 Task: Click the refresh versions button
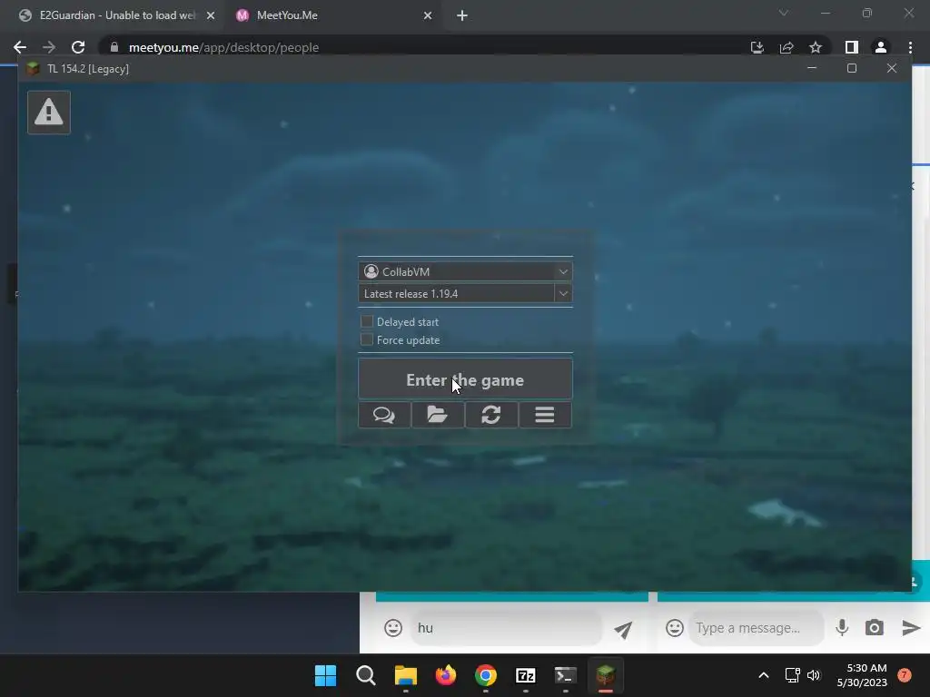coord(491,415)
